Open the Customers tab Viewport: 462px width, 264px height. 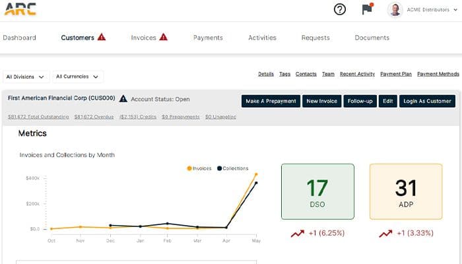point(77,38)
